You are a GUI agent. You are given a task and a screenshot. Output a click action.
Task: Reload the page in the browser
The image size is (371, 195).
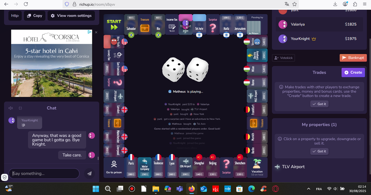(x=26, y=4)
